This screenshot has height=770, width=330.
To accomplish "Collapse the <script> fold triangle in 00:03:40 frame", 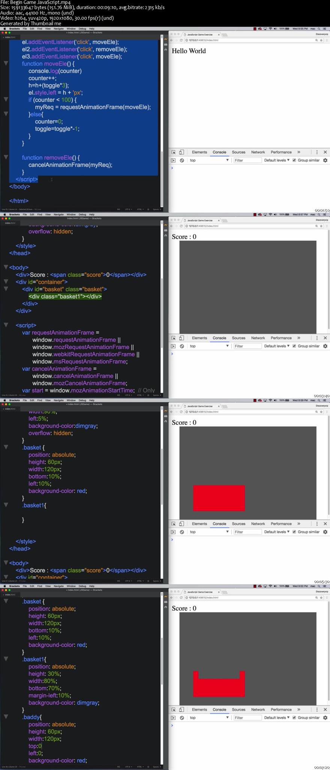I will [6, 325].
